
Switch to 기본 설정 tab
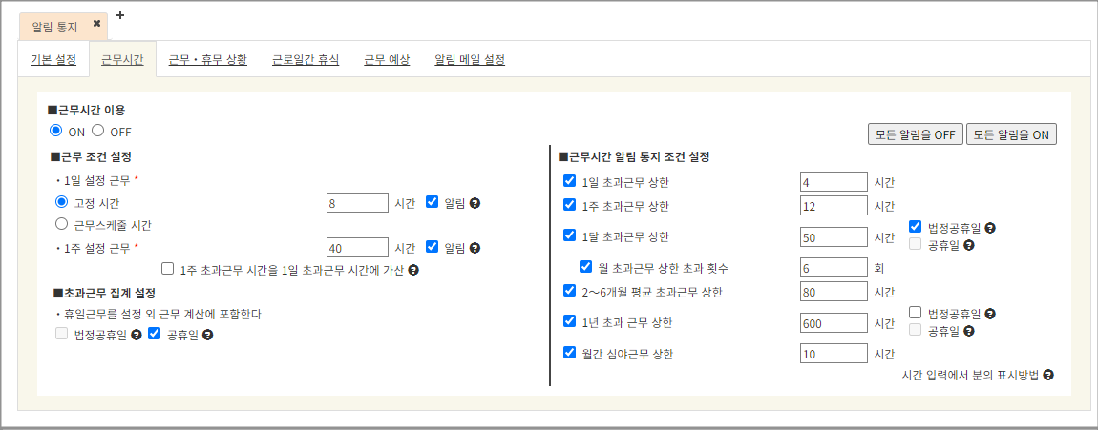(53, 59)
